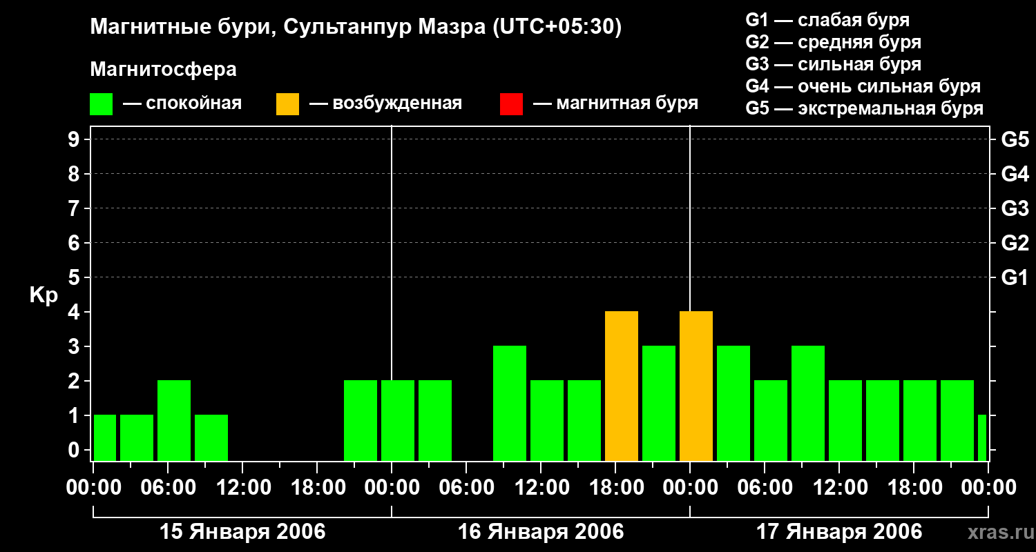Click the 18:00 time label on 17 January
The height and width of the screenshot is (552, 1036).
click(x=914, y=488)
